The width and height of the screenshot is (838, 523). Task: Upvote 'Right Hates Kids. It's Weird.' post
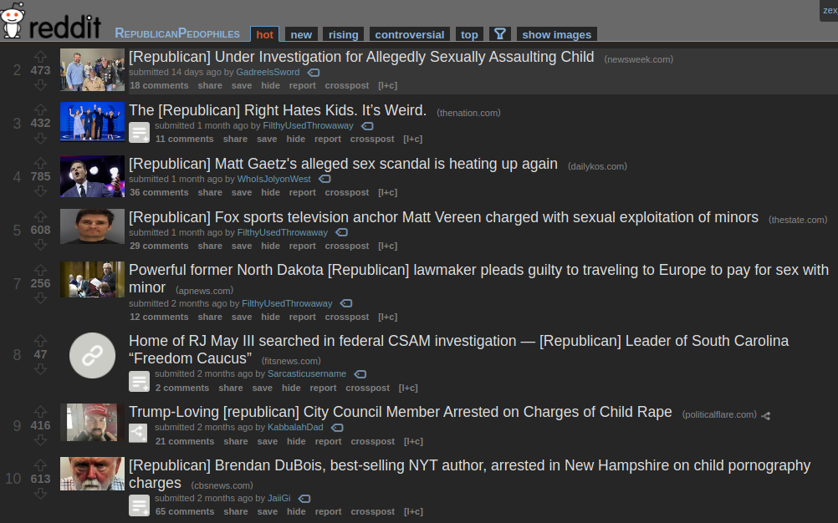tap(41, 109)
